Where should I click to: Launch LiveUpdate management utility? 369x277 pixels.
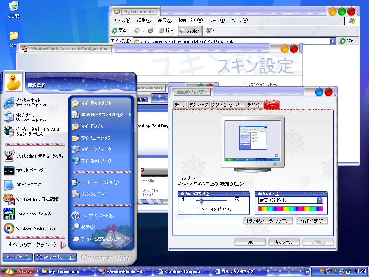click(x=34, y=156)
